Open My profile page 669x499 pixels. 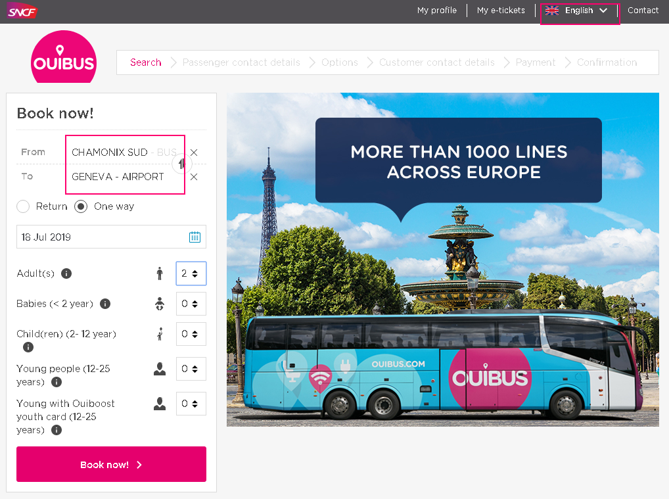[437, 11]
